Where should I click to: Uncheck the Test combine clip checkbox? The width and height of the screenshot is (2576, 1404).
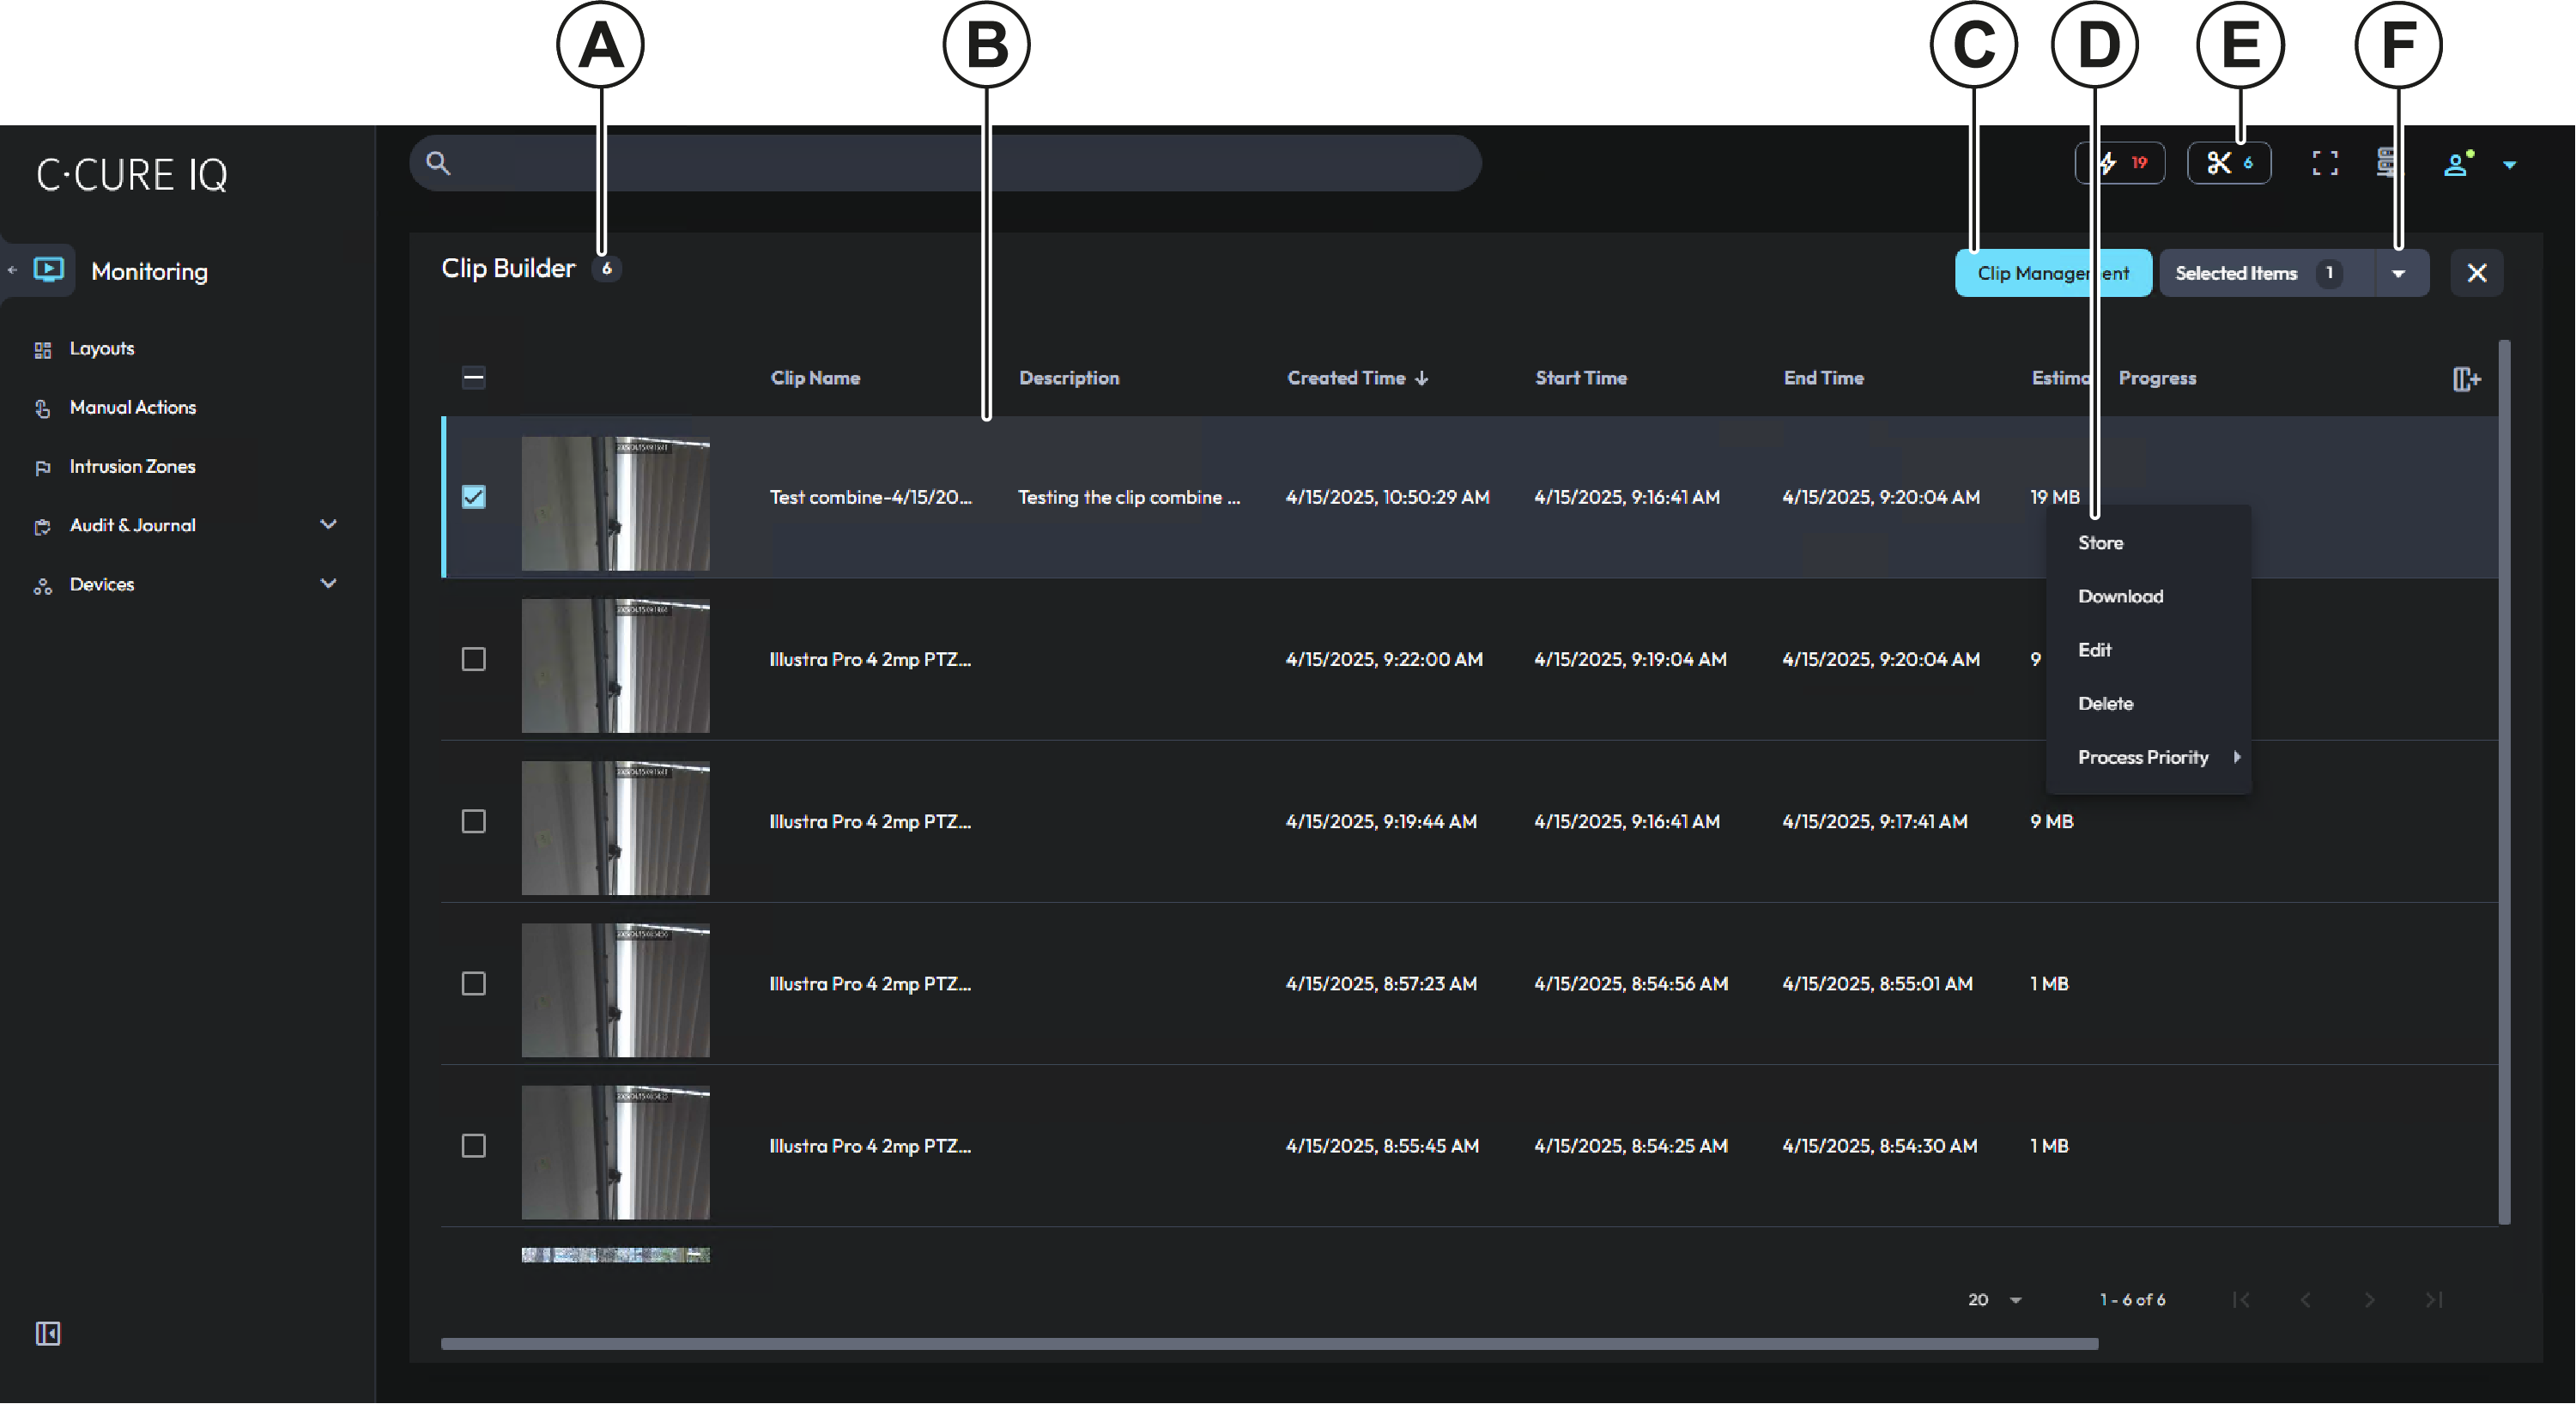(474, 497)
